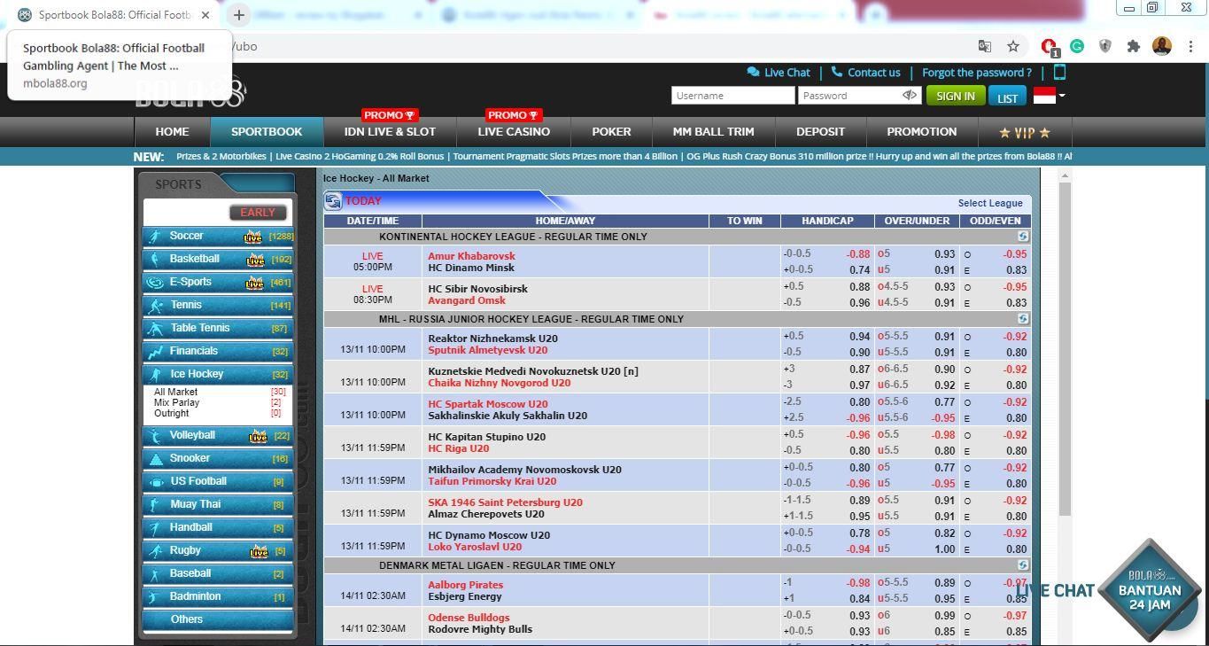Toggle the show-password eye icon

[909, 95]
